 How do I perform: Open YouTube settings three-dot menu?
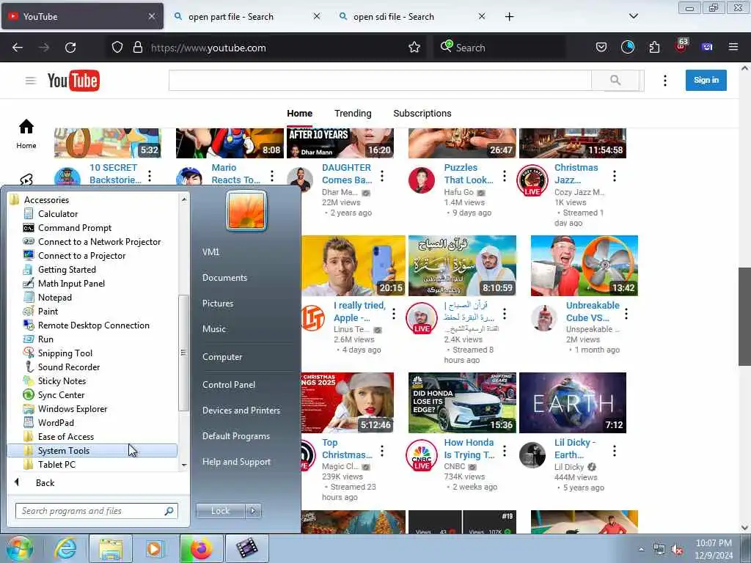pyautogui.click(x=664, y=81)
